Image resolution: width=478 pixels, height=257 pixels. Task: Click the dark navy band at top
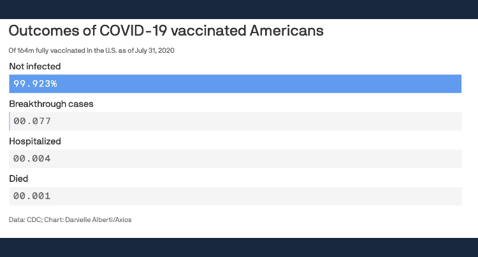click(239, 9)
